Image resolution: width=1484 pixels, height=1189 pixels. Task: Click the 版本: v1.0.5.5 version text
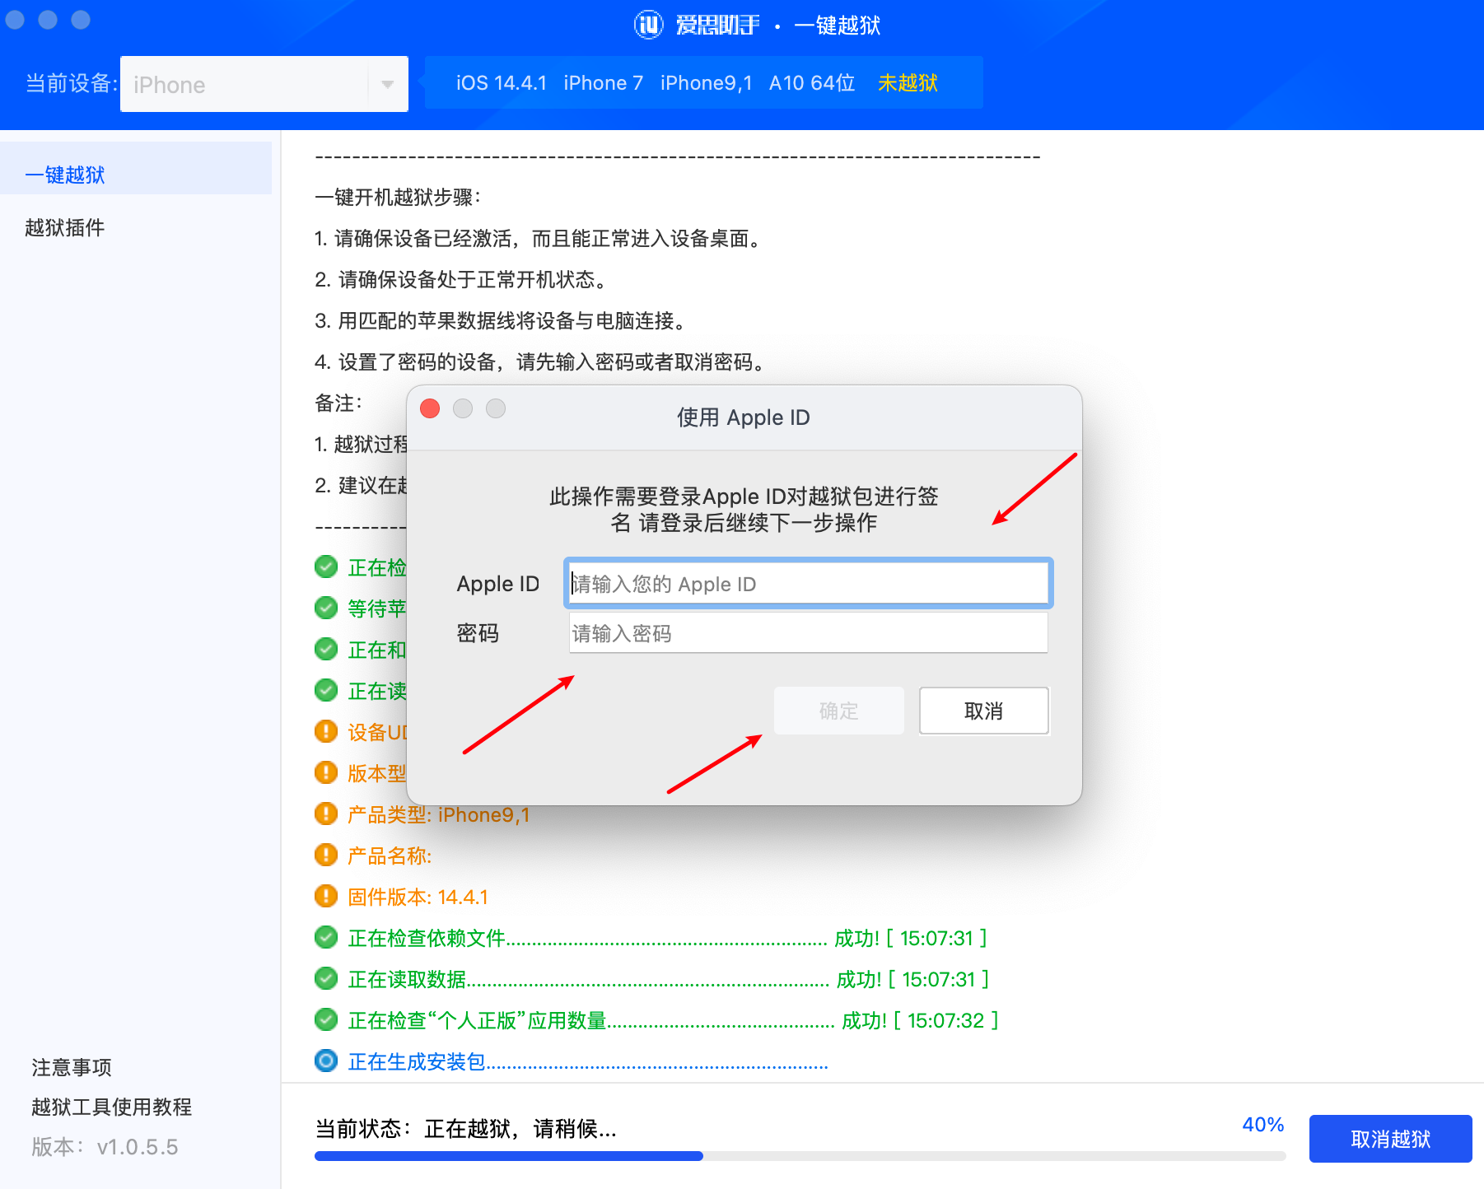point(105,1147)
